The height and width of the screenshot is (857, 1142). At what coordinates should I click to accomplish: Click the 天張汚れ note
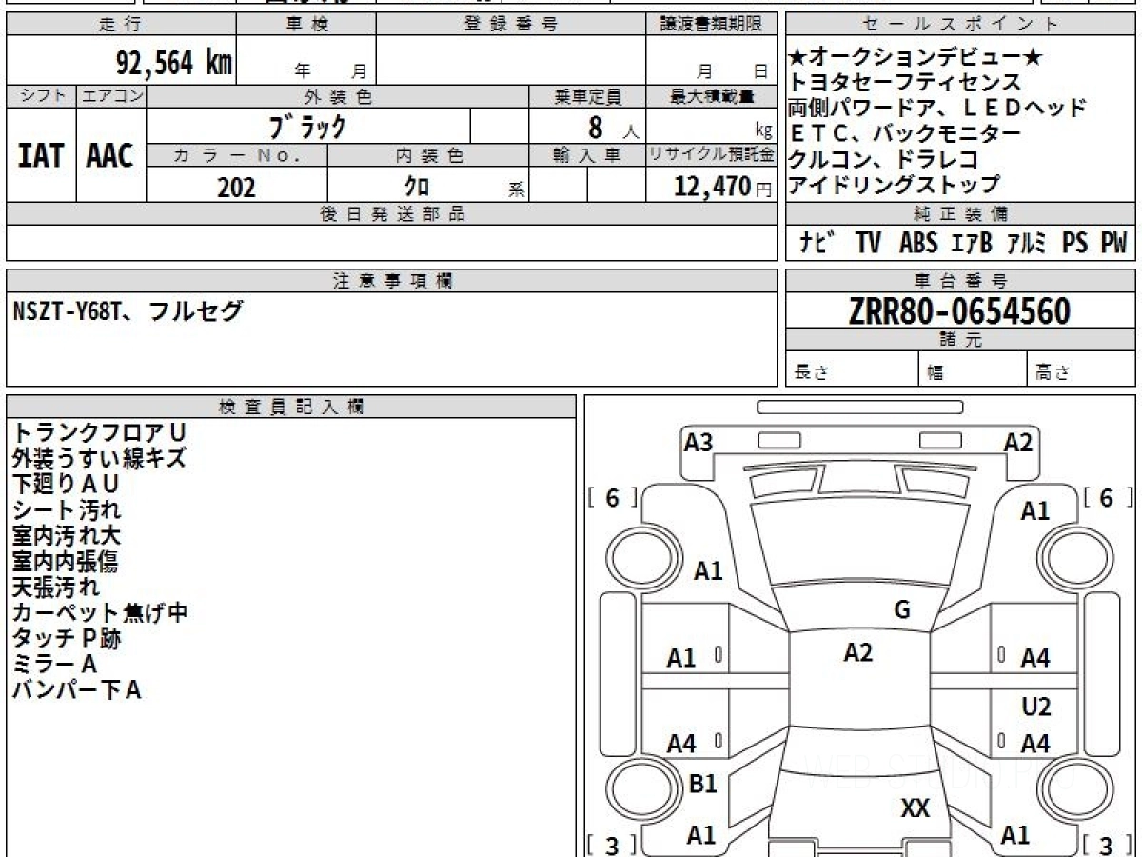point(55,588)
